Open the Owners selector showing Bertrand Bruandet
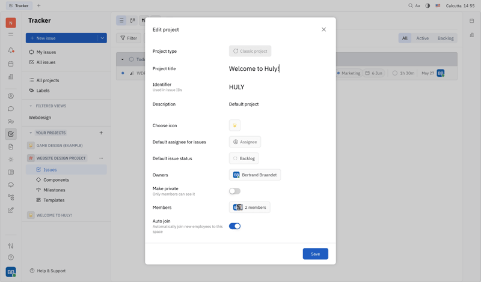The height and width of the screenshot is (282, 481). tap(254, 175)
